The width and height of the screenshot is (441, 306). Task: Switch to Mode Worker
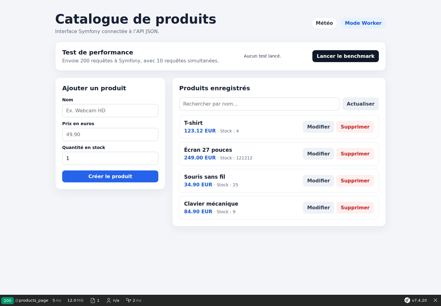point(363,23)
